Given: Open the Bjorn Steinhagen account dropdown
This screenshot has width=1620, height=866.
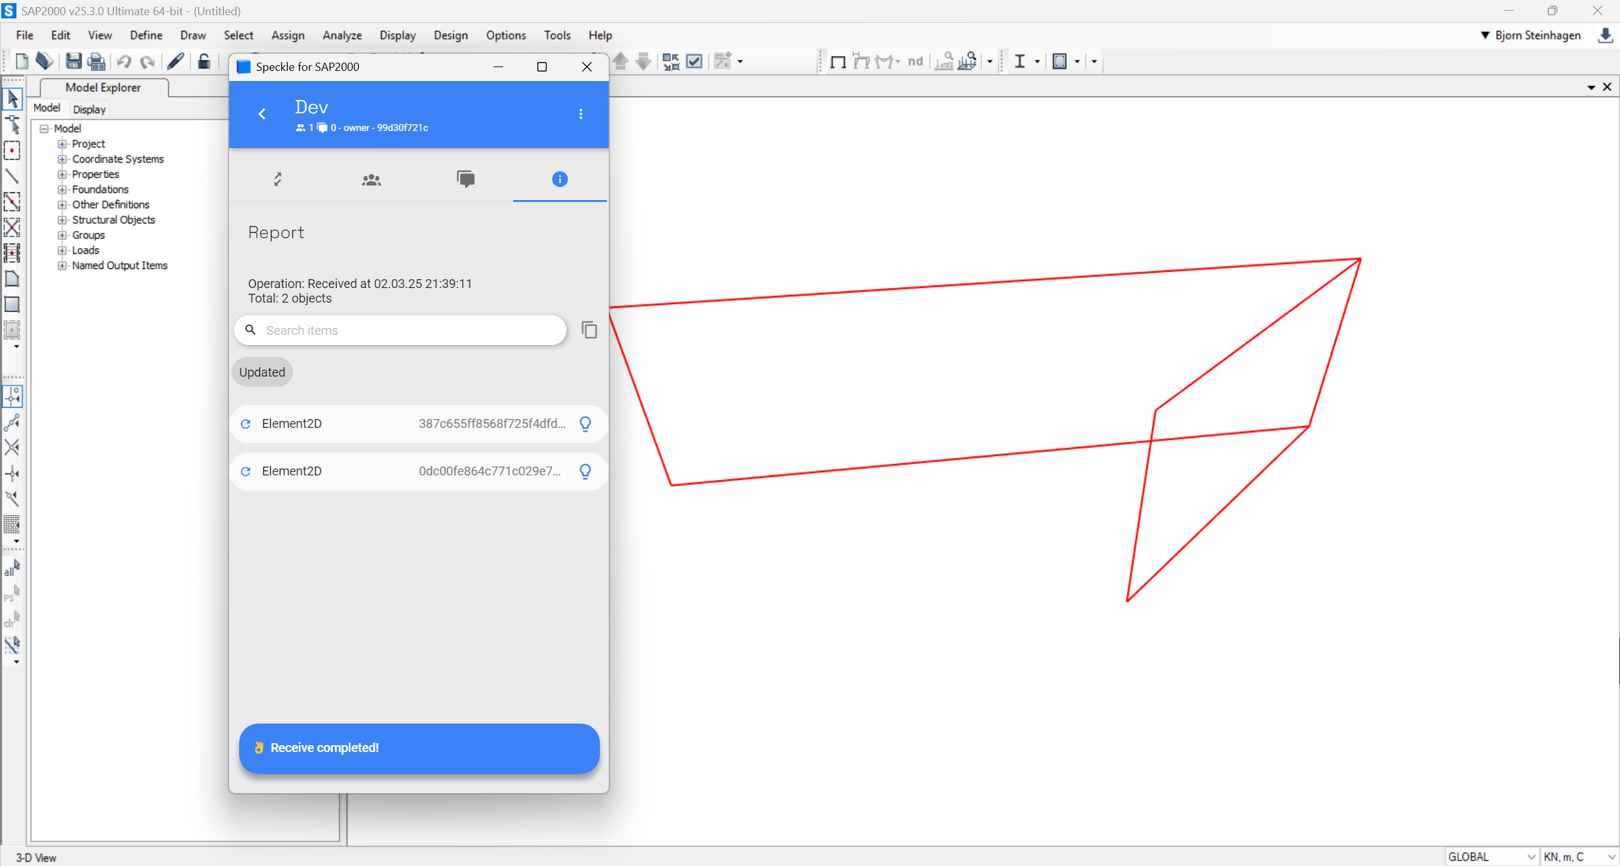Looking at the screenshot, I should pos(1530,35).
